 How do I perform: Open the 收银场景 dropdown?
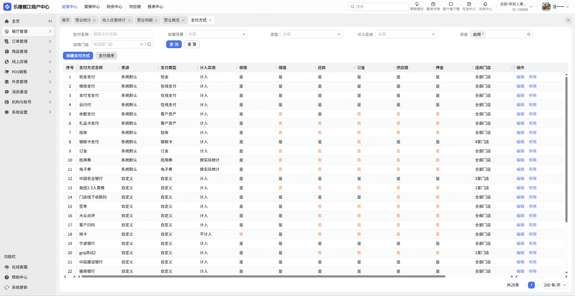click(x=217, y=34)
